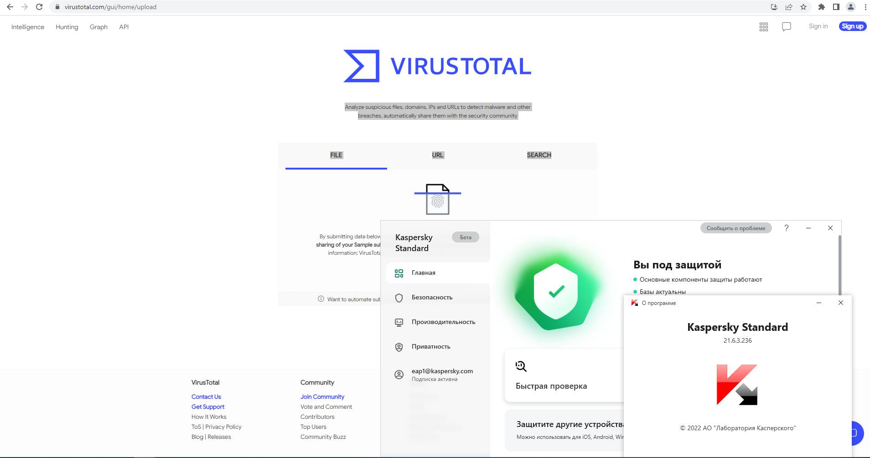Open the VirusTotal apps grid icon

[764, 27]
